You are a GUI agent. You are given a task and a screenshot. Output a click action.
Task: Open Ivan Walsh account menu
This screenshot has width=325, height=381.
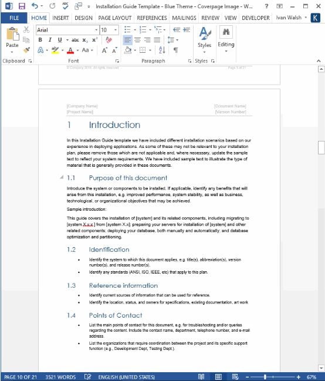click(291, 18)
